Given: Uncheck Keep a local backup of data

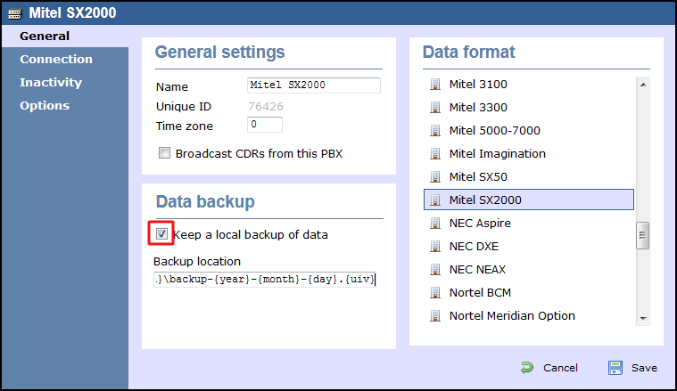Looking at the screenshot, I should coord(161,234).
